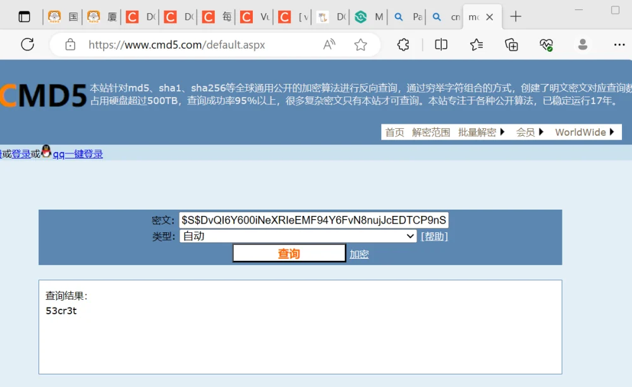The height and width of the screenshot is (387, 632).
Task: Refresh the current page
Action: 27,44
